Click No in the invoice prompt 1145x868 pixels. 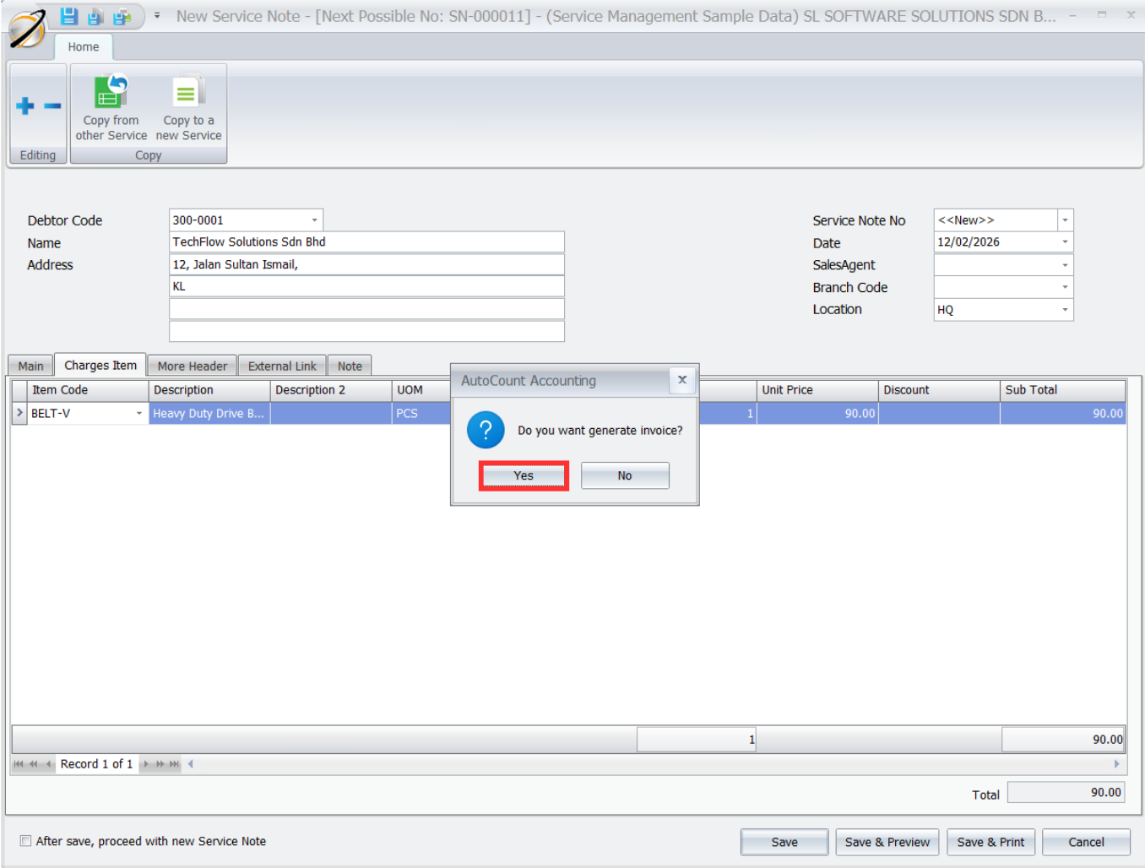[x=625, y=475]
